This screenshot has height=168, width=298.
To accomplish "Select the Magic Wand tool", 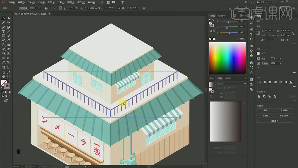I will [x=4, y=23].
